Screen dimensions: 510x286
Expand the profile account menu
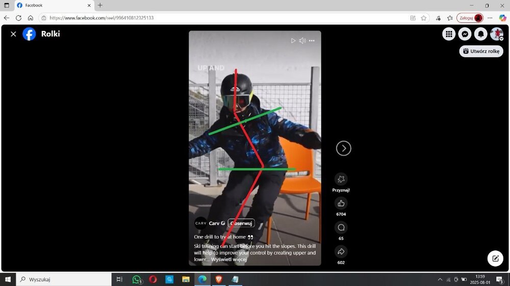(x=497, y=34)
